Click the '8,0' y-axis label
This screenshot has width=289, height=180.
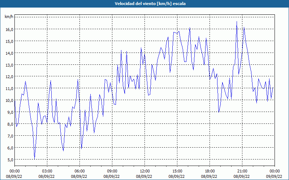click(10, 124)
